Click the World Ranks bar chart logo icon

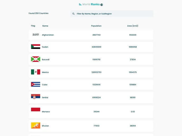[x=80, y=4]
